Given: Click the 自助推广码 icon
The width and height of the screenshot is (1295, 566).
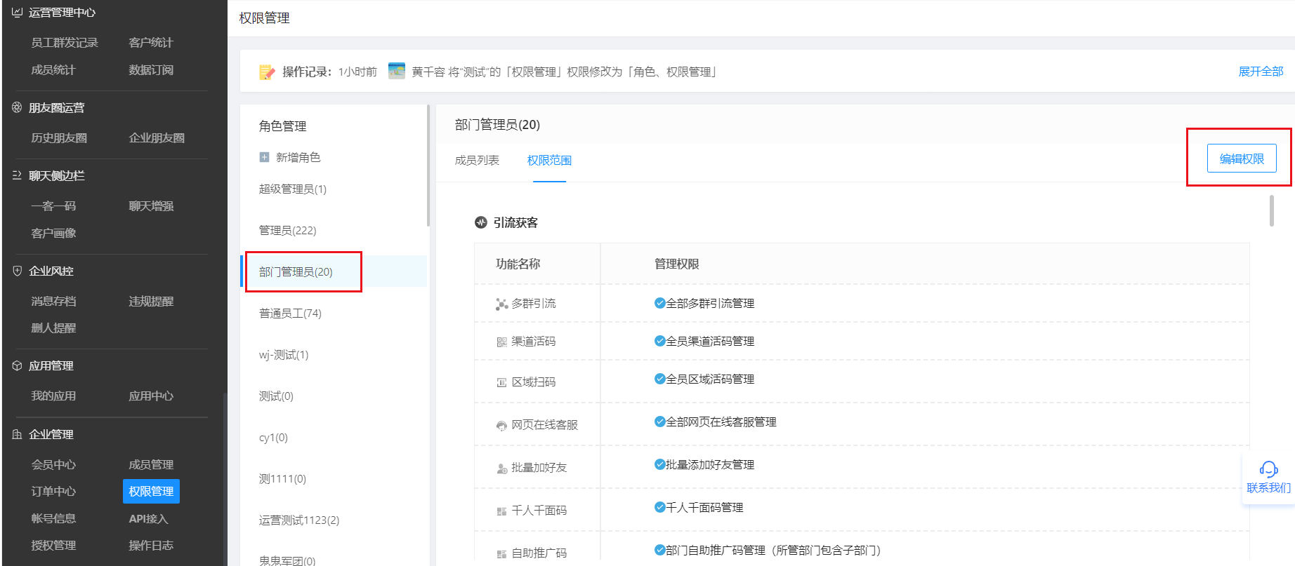Looking at the screenshot, I should coord(501,553).
